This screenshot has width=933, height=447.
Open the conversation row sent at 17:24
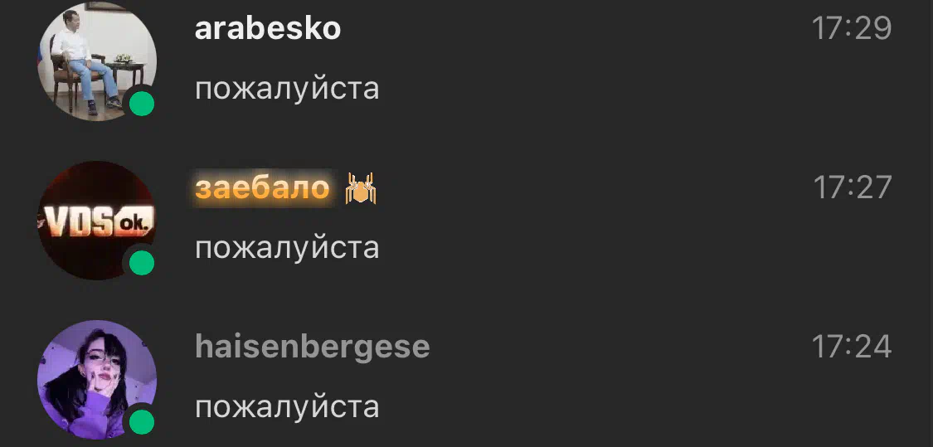click(466, 380)
